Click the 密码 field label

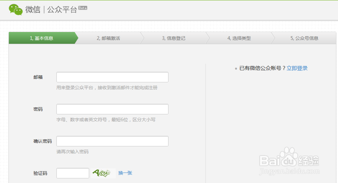(x=38, y=109)
